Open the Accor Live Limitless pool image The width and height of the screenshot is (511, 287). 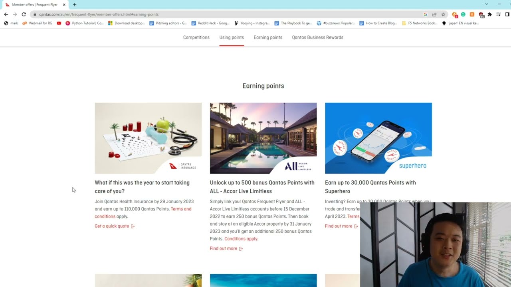click(263, 138)
